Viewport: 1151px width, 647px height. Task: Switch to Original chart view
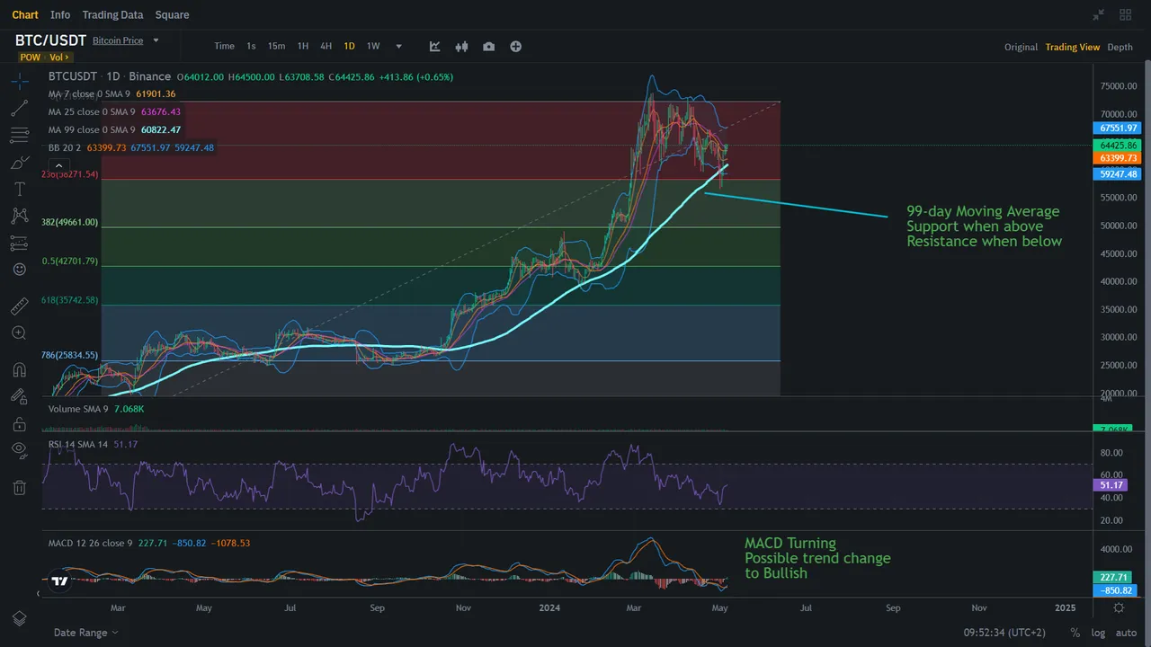point(1021,47)
